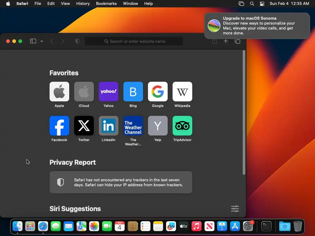Open the Bookmarks menu
The height and width of the screenshot is (236, 315).
pyautogui.click(x=106, y=3)
